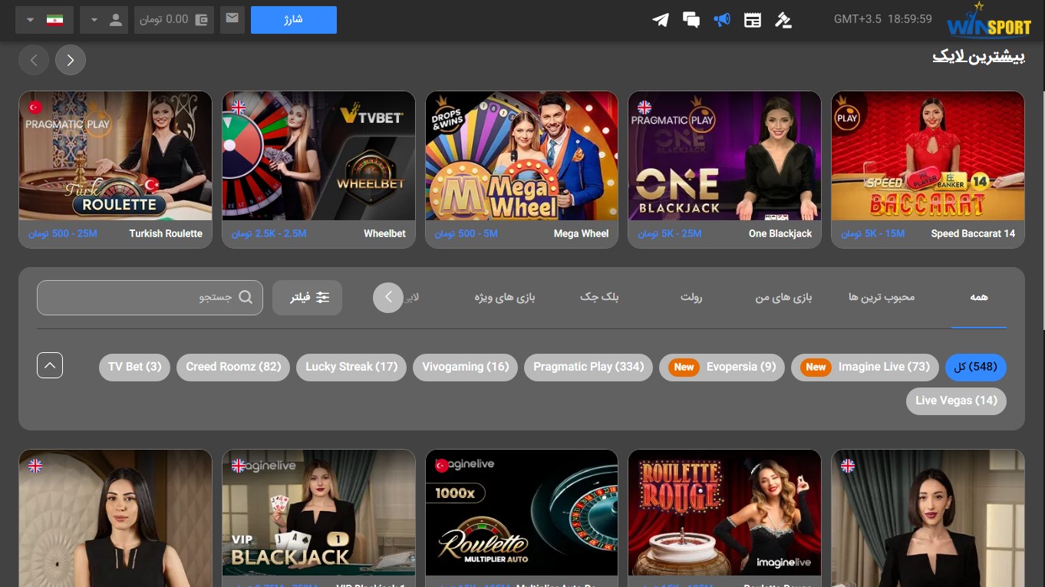Click the wallet balance icon
Image resolution: width=1045 pixels, height=587 pixels.
[x=203, y=20]
